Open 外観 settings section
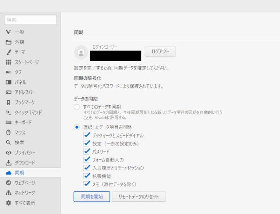 click(30, 42)
